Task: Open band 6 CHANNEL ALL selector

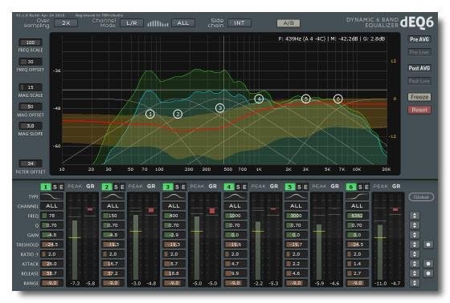Action: [x=358, y=206]
